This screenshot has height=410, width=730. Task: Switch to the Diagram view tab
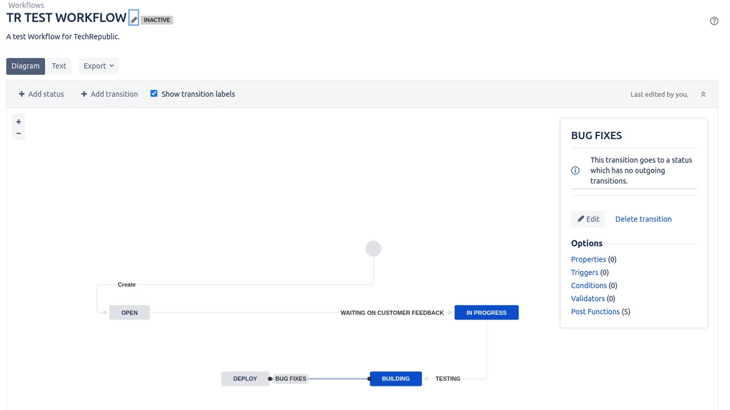pyautogui.click(x=26, y=66)
